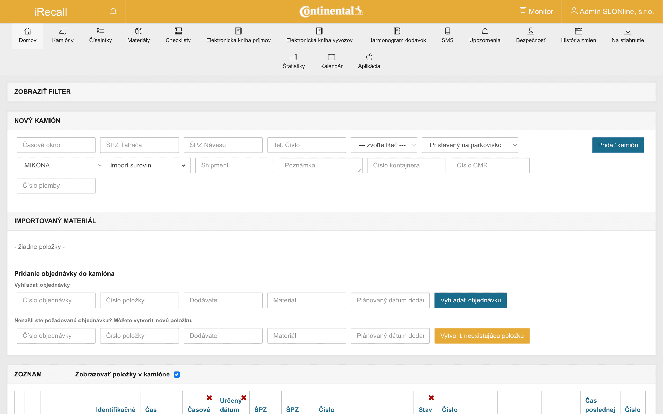This screenshot has height=414, width=663.
Task: Open Upozornenia bell icon
Action: [485, 31]
